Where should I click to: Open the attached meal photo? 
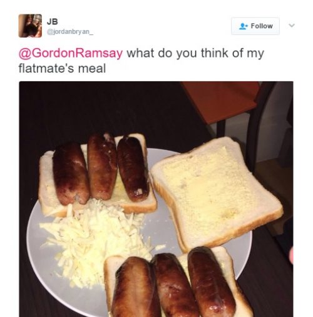coord(156,199)
